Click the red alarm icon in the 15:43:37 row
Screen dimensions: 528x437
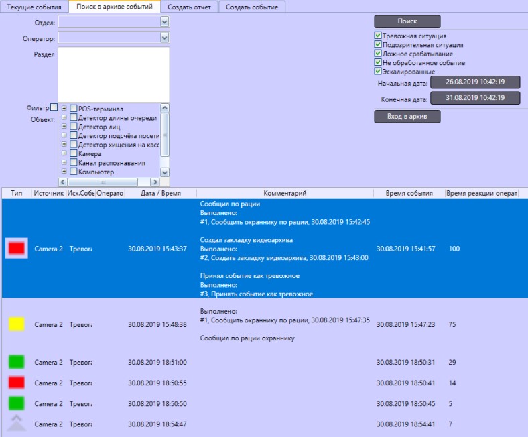click(x=17, y=248)
